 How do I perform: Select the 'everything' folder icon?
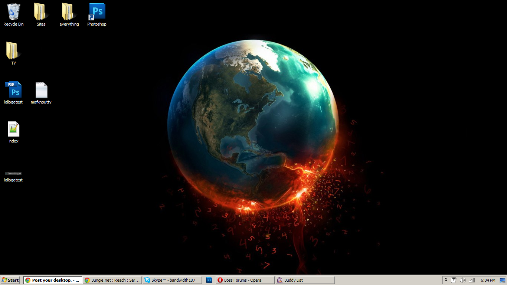click(x=69, y=12)
